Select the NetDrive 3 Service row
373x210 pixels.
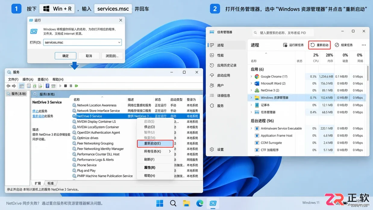tap(136, 116)
